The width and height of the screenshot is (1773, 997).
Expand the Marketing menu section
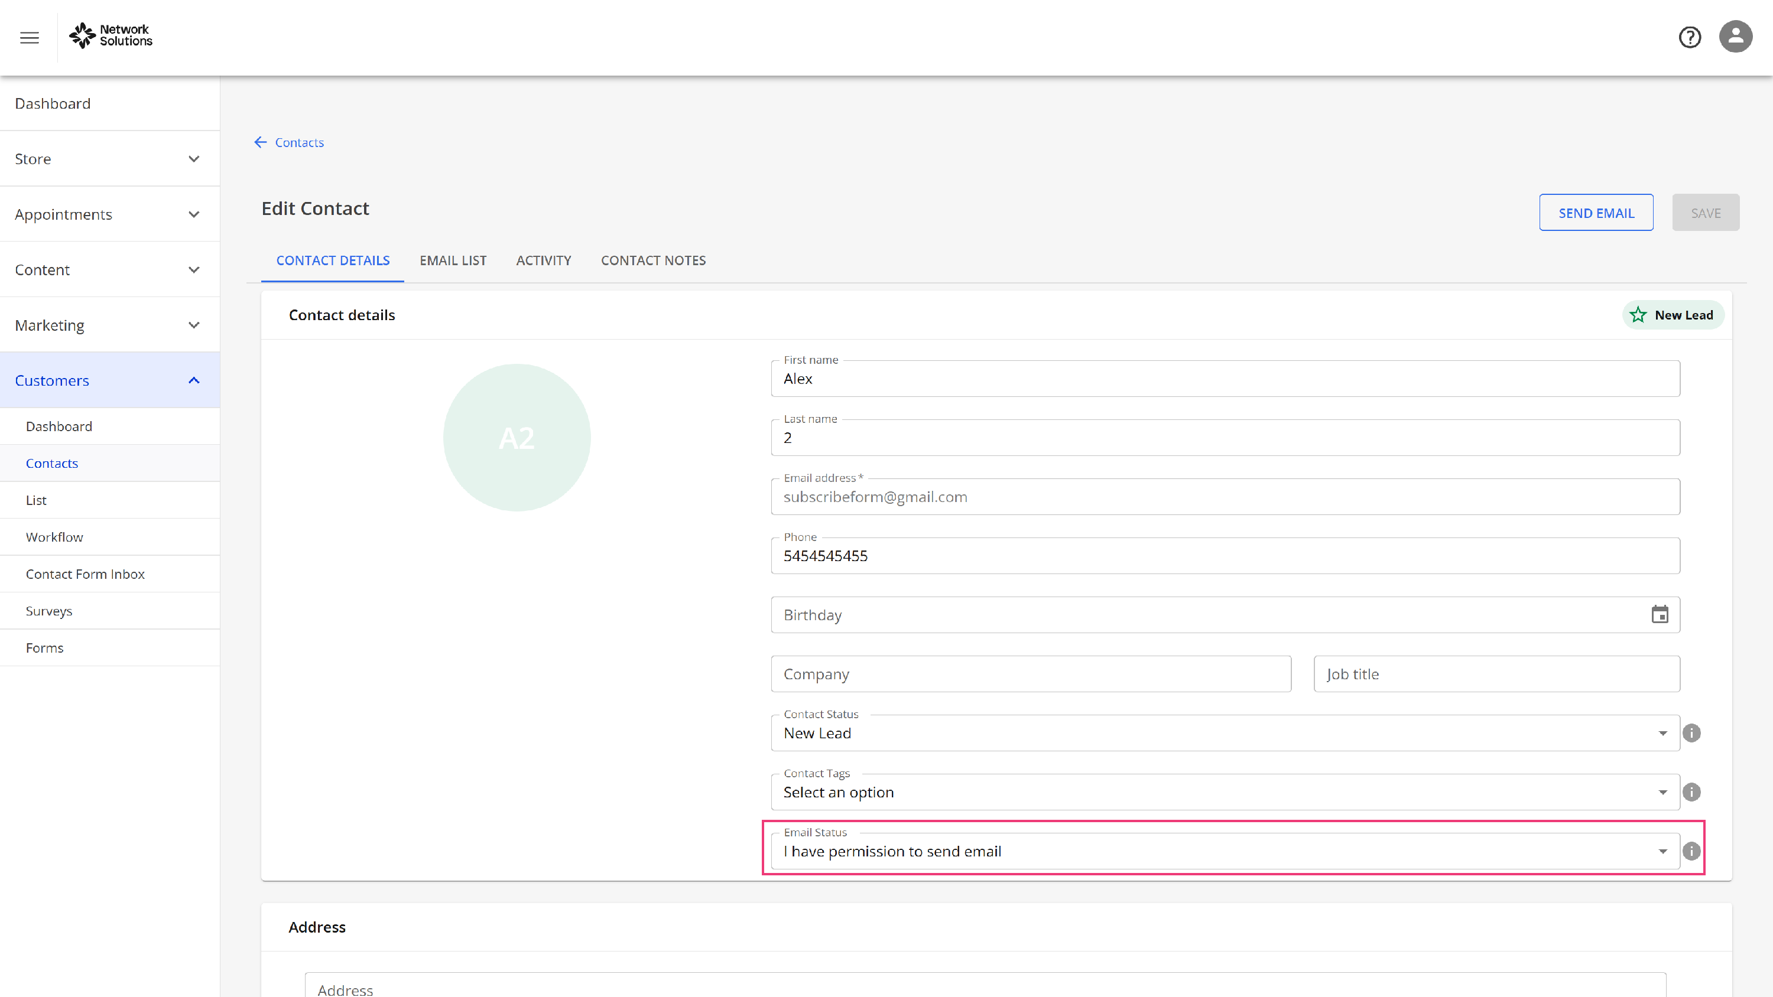[x=110, y=325]
